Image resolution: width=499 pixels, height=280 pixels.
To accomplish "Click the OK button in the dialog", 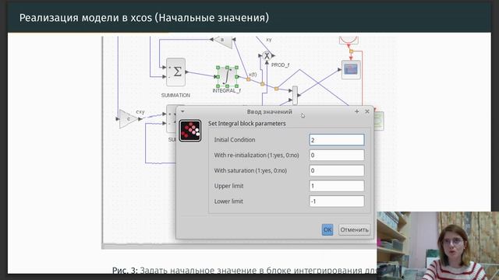I will point(327,229).
